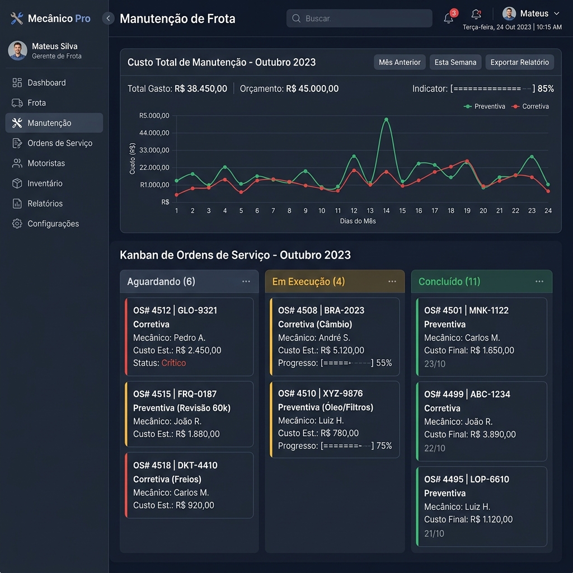Click the Em Execução (4) column header

(x=335, y=281)
